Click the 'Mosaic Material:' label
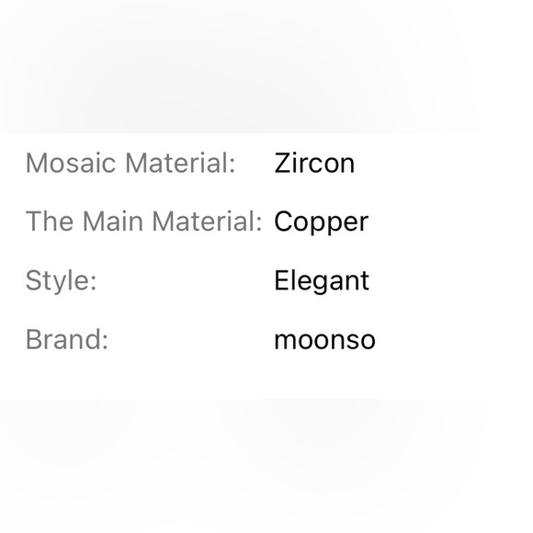Image resolution: width=533 pixels, height=533 pixels. [130, 164]
